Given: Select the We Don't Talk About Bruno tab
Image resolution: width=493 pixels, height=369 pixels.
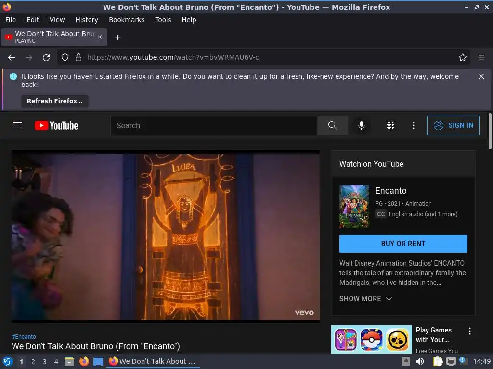Looking at the screenshot, I should coord(54,37).
